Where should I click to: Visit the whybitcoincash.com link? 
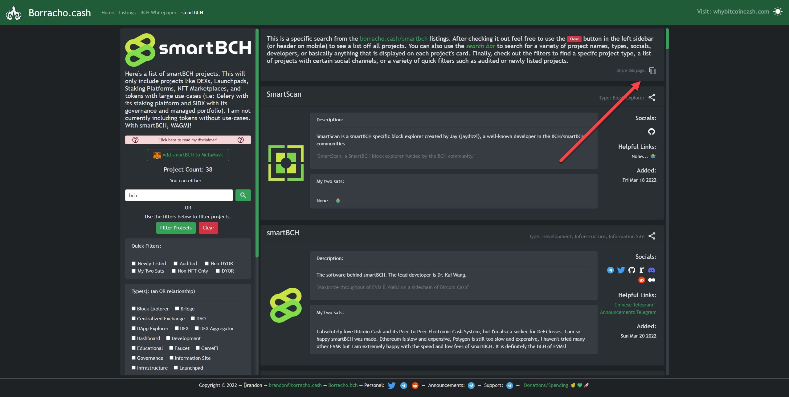741,12
